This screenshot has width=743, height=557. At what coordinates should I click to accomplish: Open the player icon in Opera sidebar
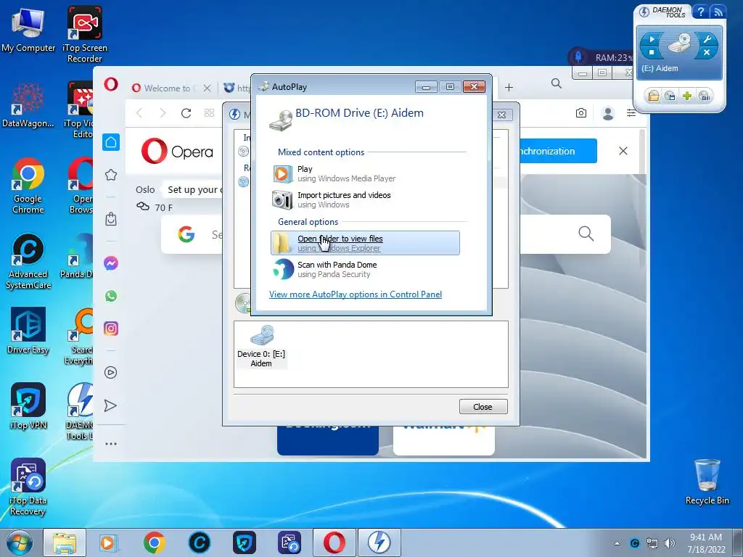[111, 373]
